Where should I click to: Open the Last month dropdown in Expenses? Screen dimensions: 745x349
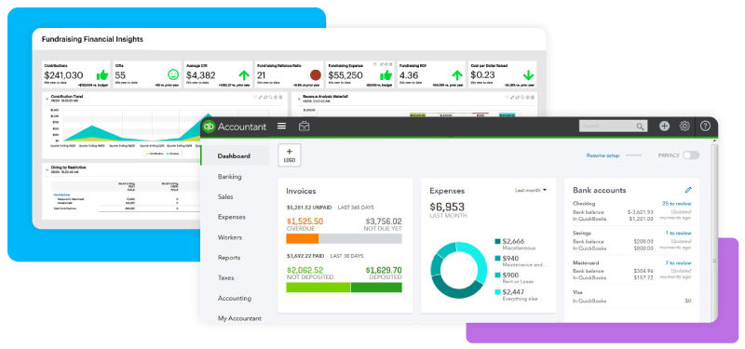pos(531,190)
